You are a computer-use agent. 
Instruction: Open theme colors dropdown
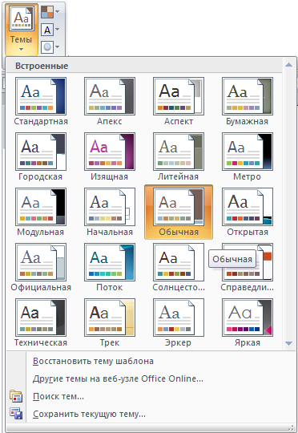click(x=58, y=11)
